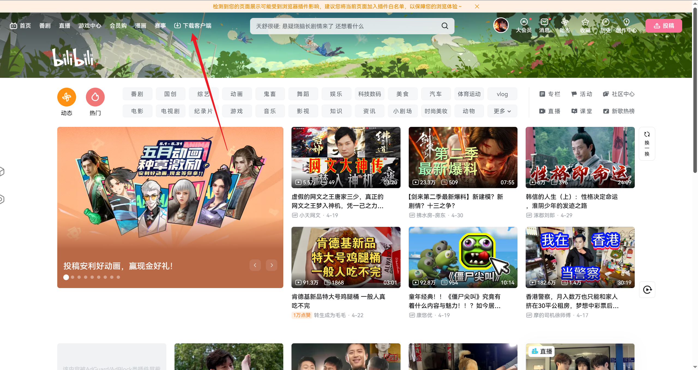Open the 肯德基新品特大号鸡腿桶 video thumbnail
This screenshot has width=698, height=370.
point(346,257)
